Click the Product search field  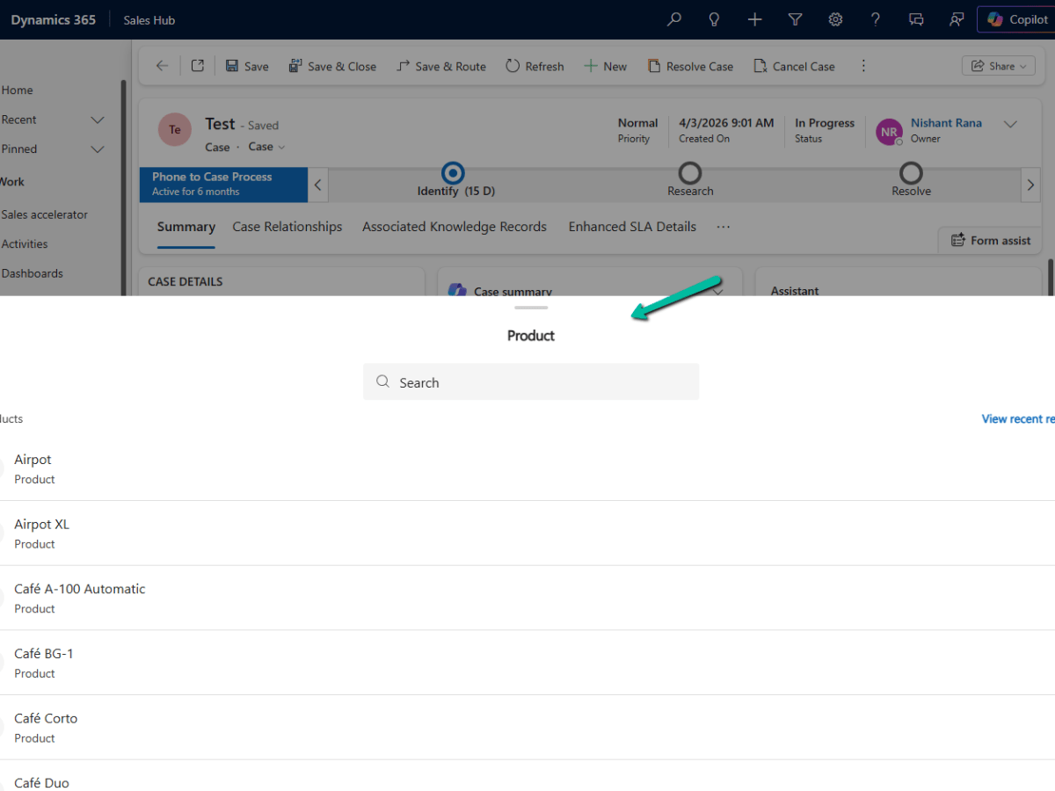coord(531,382)
